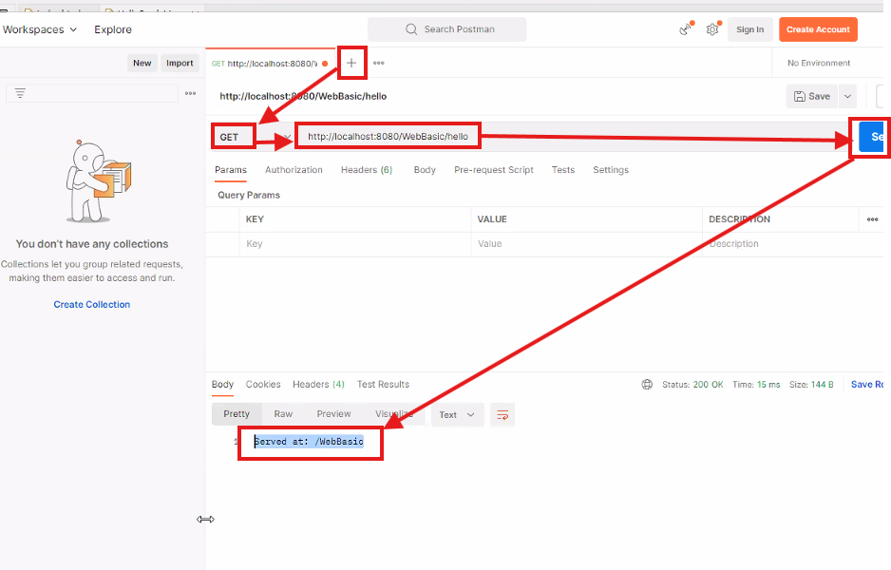This screenshot has height=570, width=891.
Task: Click the Create Account button
Action: 818,29
